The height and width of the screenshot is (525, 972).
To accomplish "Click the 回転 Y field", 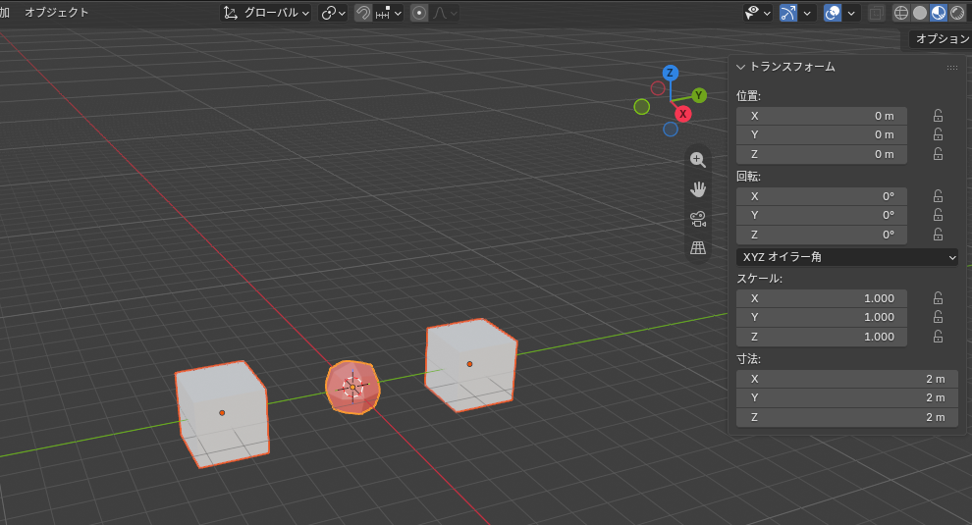I will coord(822,215).
